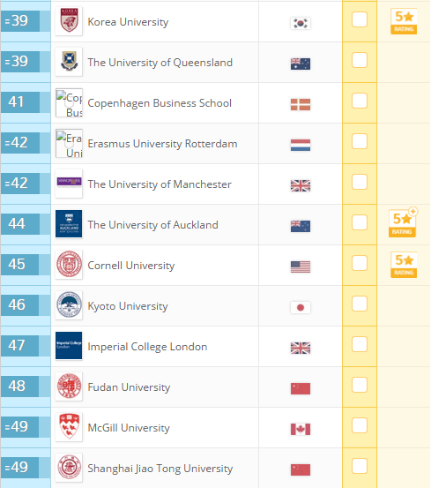Click Cornell University's 5-star rating badge

point(404,265)
